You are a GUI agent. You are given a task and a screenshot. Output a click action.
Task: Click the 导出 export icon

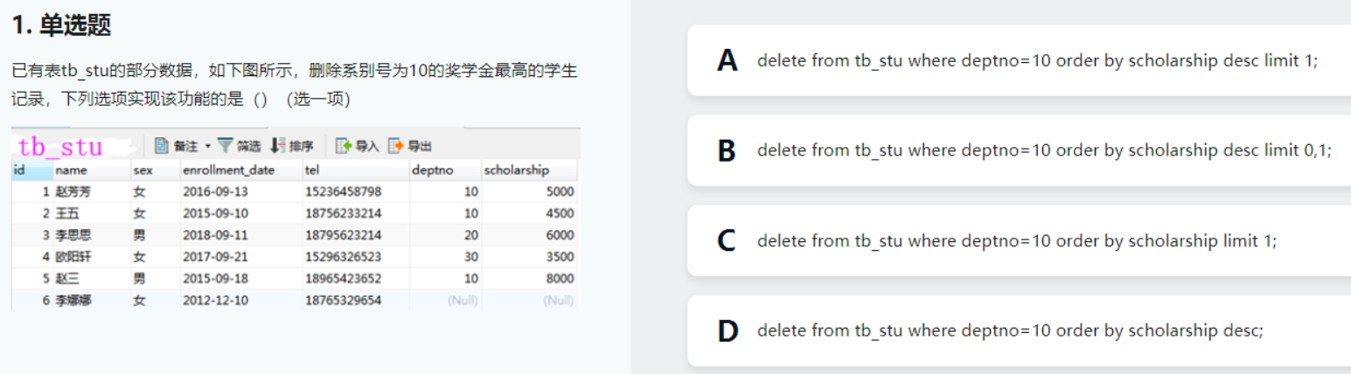396,146
